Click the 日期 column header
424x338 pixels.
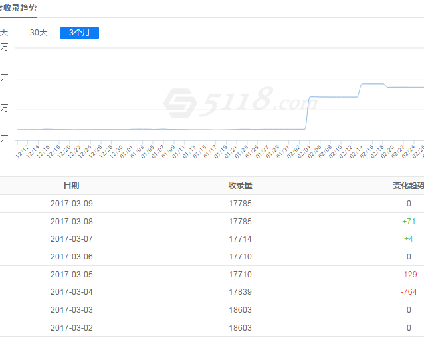click(x=71, y=186)
